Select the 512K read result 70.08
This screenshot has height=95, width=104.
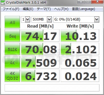[40, 49]
